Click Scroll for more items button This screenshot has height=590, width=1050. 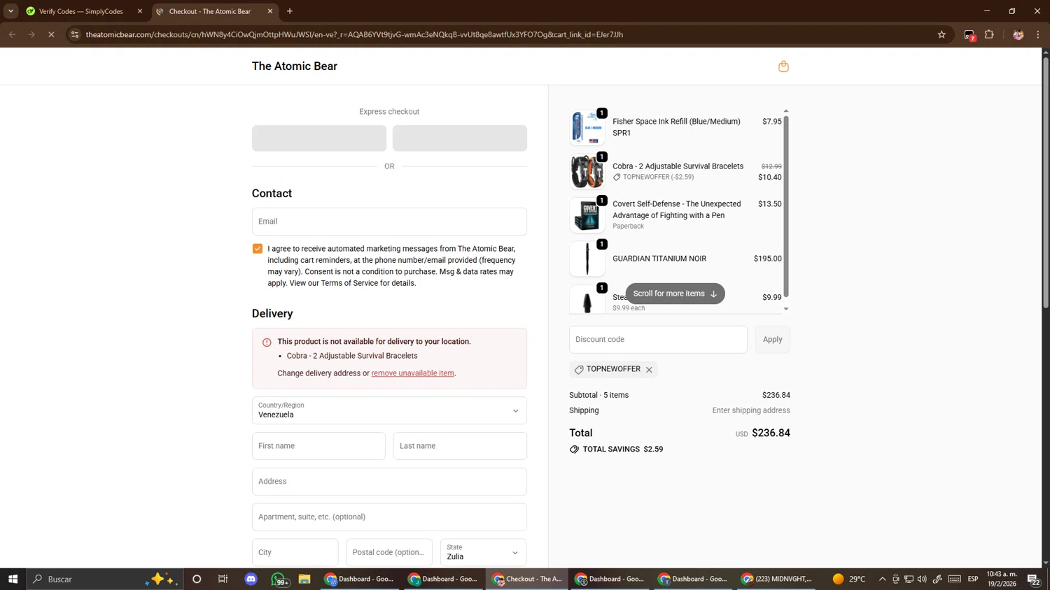coord(675,294)
